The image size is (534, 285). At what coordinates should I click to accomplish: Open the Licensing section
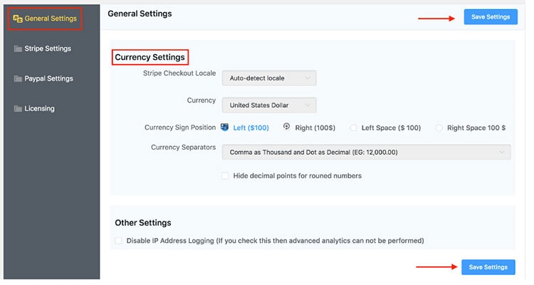[x=40, y=109]
